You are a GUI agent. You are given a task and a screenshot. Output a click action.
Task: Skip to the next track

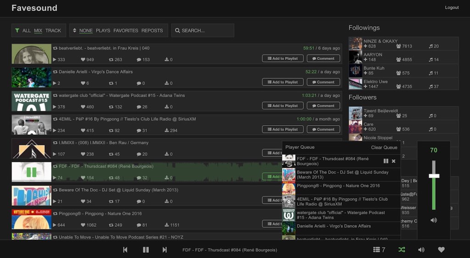point(165,250)
